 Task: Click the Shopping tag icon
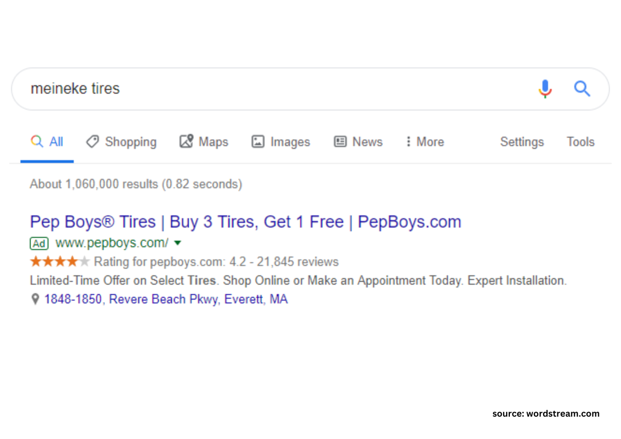click(x=92, y=141)
